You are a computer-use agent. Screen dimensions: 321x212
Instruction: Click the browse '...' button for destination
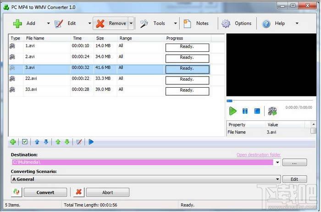point(294,162)
